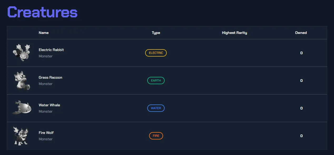The image size is (334, 155).
Task: Open the Fire Wolf name link
Action: pos(46,133)
